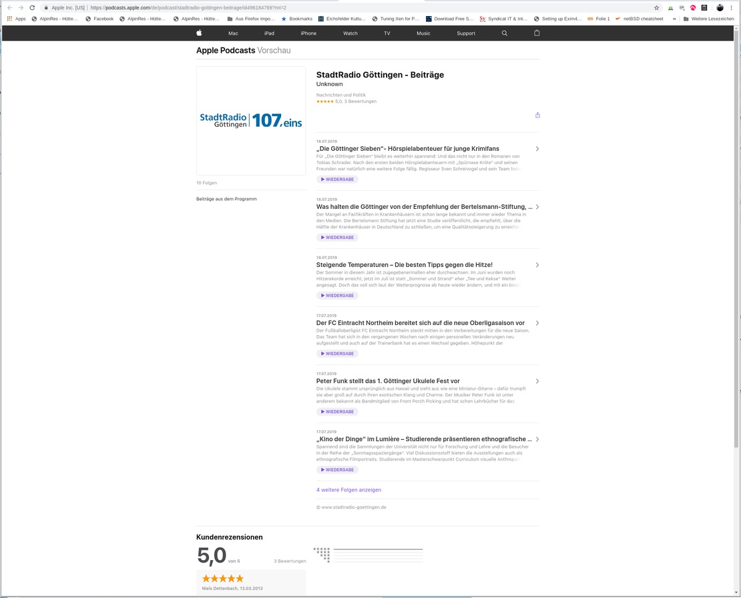The height and width of the screenshot is (598, 741).
Task: Show hidden bookmarks via the double chevron
Action: [x=674, y=19]
